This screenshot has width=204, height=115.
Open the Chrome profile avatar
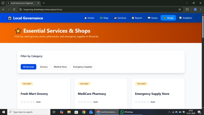(195, 9)
